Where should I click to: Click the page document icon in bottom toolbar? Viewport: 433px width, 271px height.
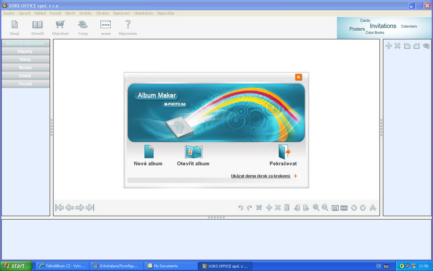pos(287,208)
